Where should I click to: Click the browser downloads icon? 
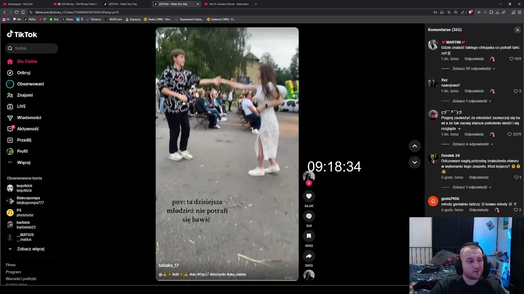click(x=497, y=12)
